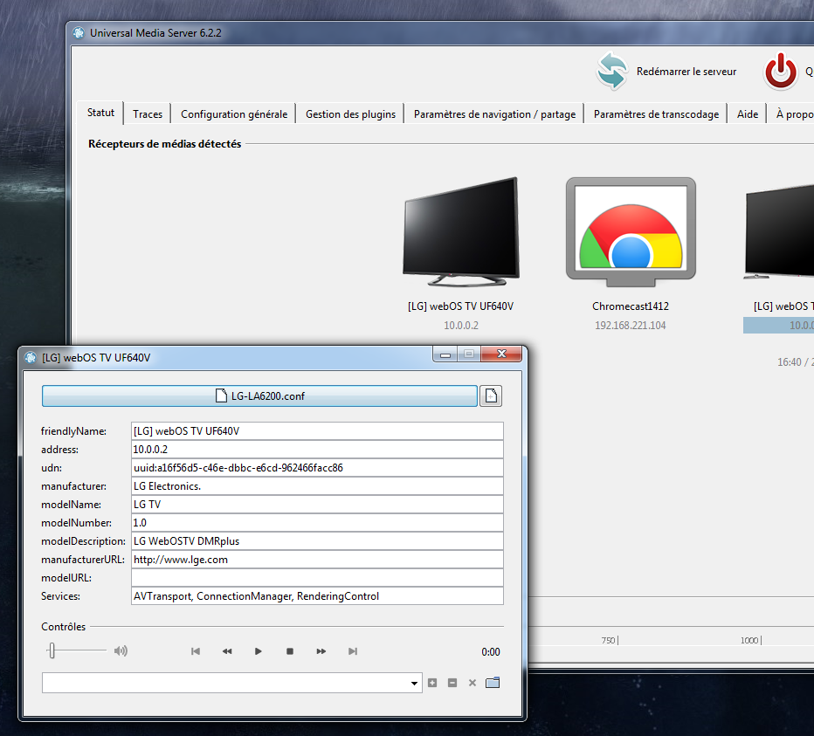814x736 pixels.
Task: Select the LG webOS TV UF640V renderer image
Action: pos(461,232)
